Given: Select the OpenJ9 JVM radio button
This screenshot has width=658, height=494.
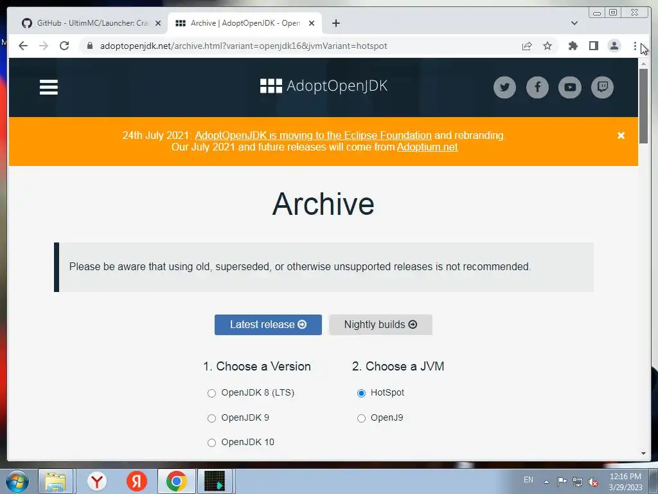Looking at the screenshot, I should pyautogui.click(x=361, y=418).
